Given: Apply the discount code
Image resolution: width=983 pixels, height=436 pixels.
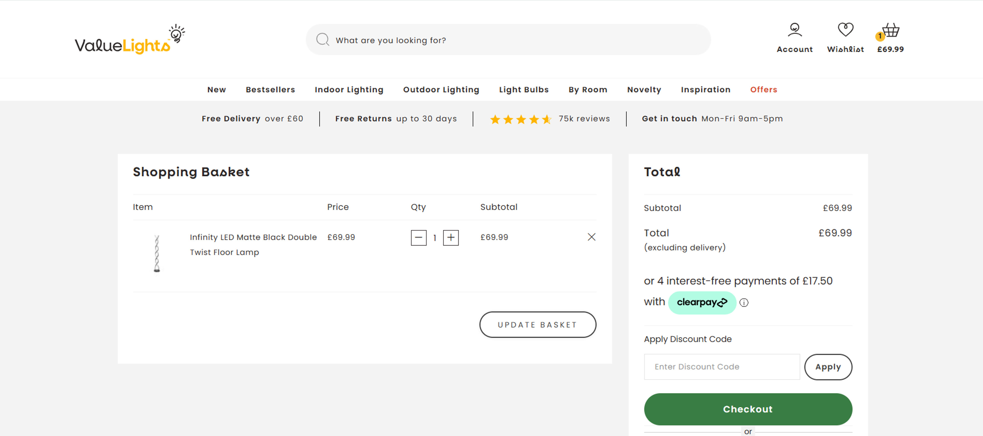Looking at the screenshot, I should click(x=828, y=367).
